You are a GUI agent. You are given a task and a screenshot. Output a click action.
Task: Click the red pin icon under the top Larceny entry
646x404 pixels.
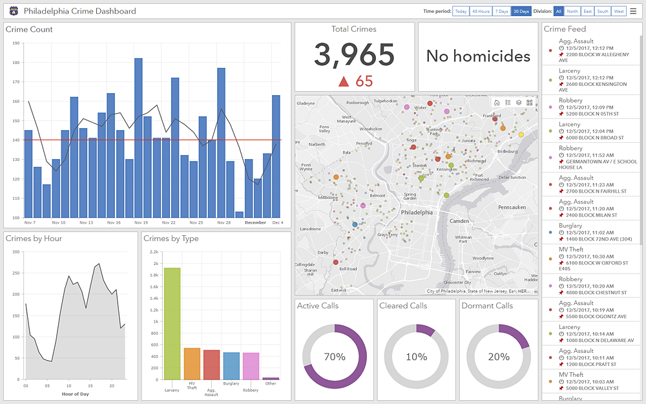(x=561, y=84)
